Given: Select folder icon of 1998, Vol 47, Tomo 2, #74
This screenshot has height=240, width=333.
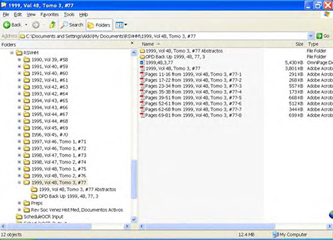Looking at the screenshot, I should pos(27,162).
